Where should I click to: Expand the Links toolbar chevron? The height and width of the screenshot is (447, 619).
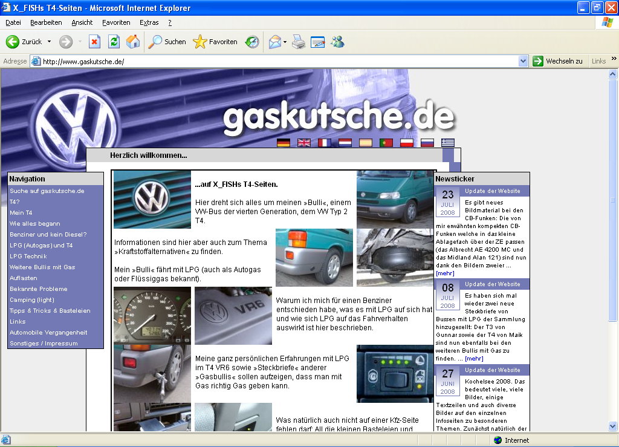click(614, 59)
